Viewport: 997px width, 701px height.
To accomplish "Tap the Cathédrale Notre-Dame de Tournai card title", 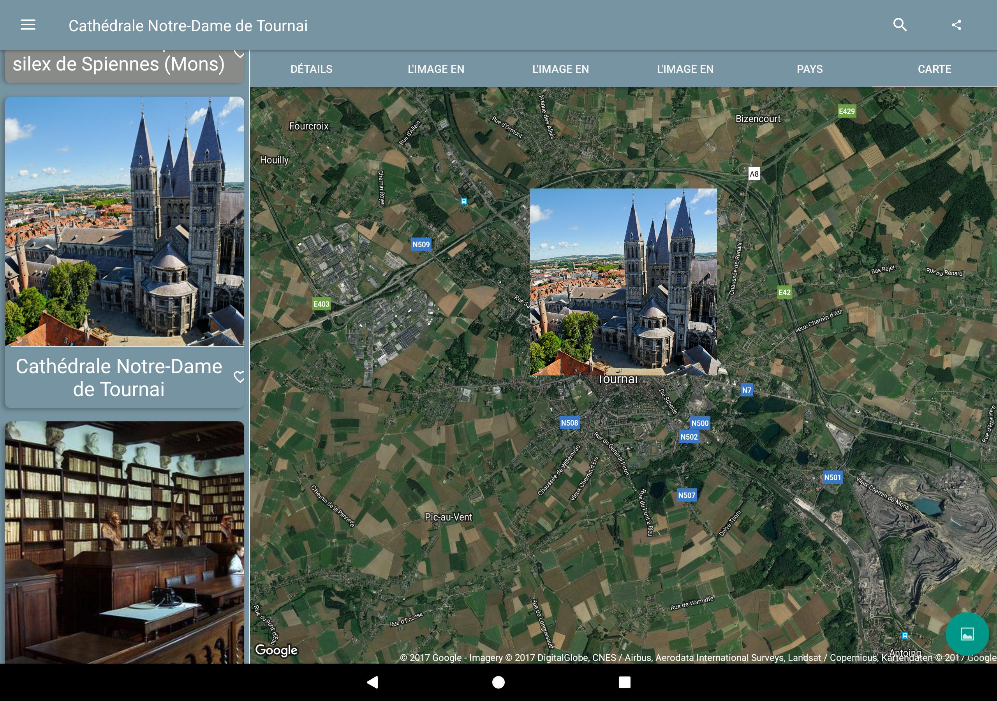I will pos(118,377).
